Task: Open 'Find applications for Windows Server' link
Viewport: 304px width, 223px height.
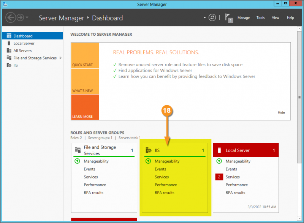Action: coord(155,70)
